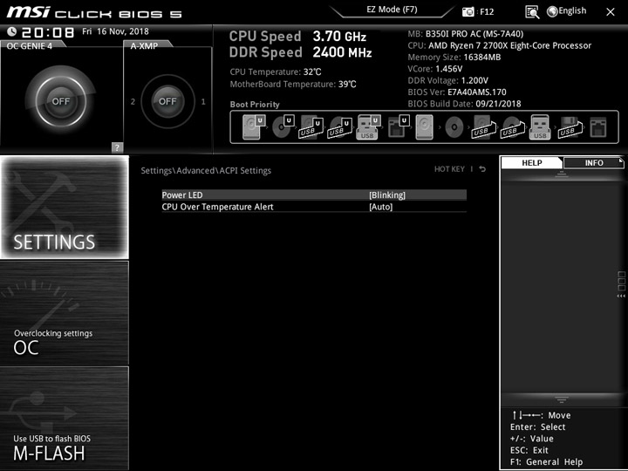This screenshot has width=628, height=471.
Task: Click the MotherBoard Temperature 39℃ reading
Action: (293, 84)
